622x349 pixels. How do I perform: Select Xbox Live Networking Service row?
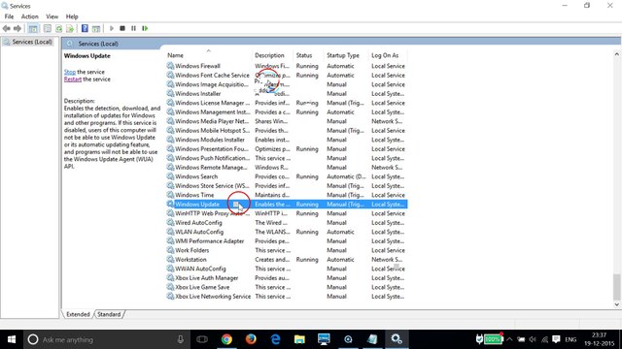pyautogui.click(x=287, y=297)
